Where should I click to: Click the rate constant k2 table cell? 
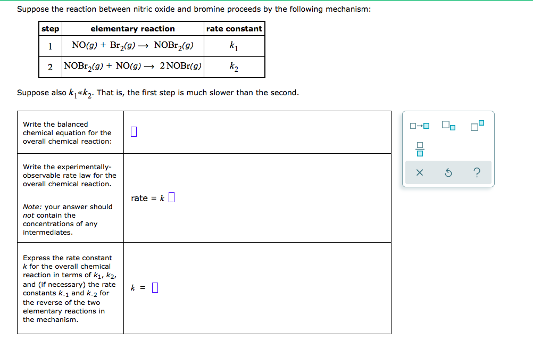point(234,67)
